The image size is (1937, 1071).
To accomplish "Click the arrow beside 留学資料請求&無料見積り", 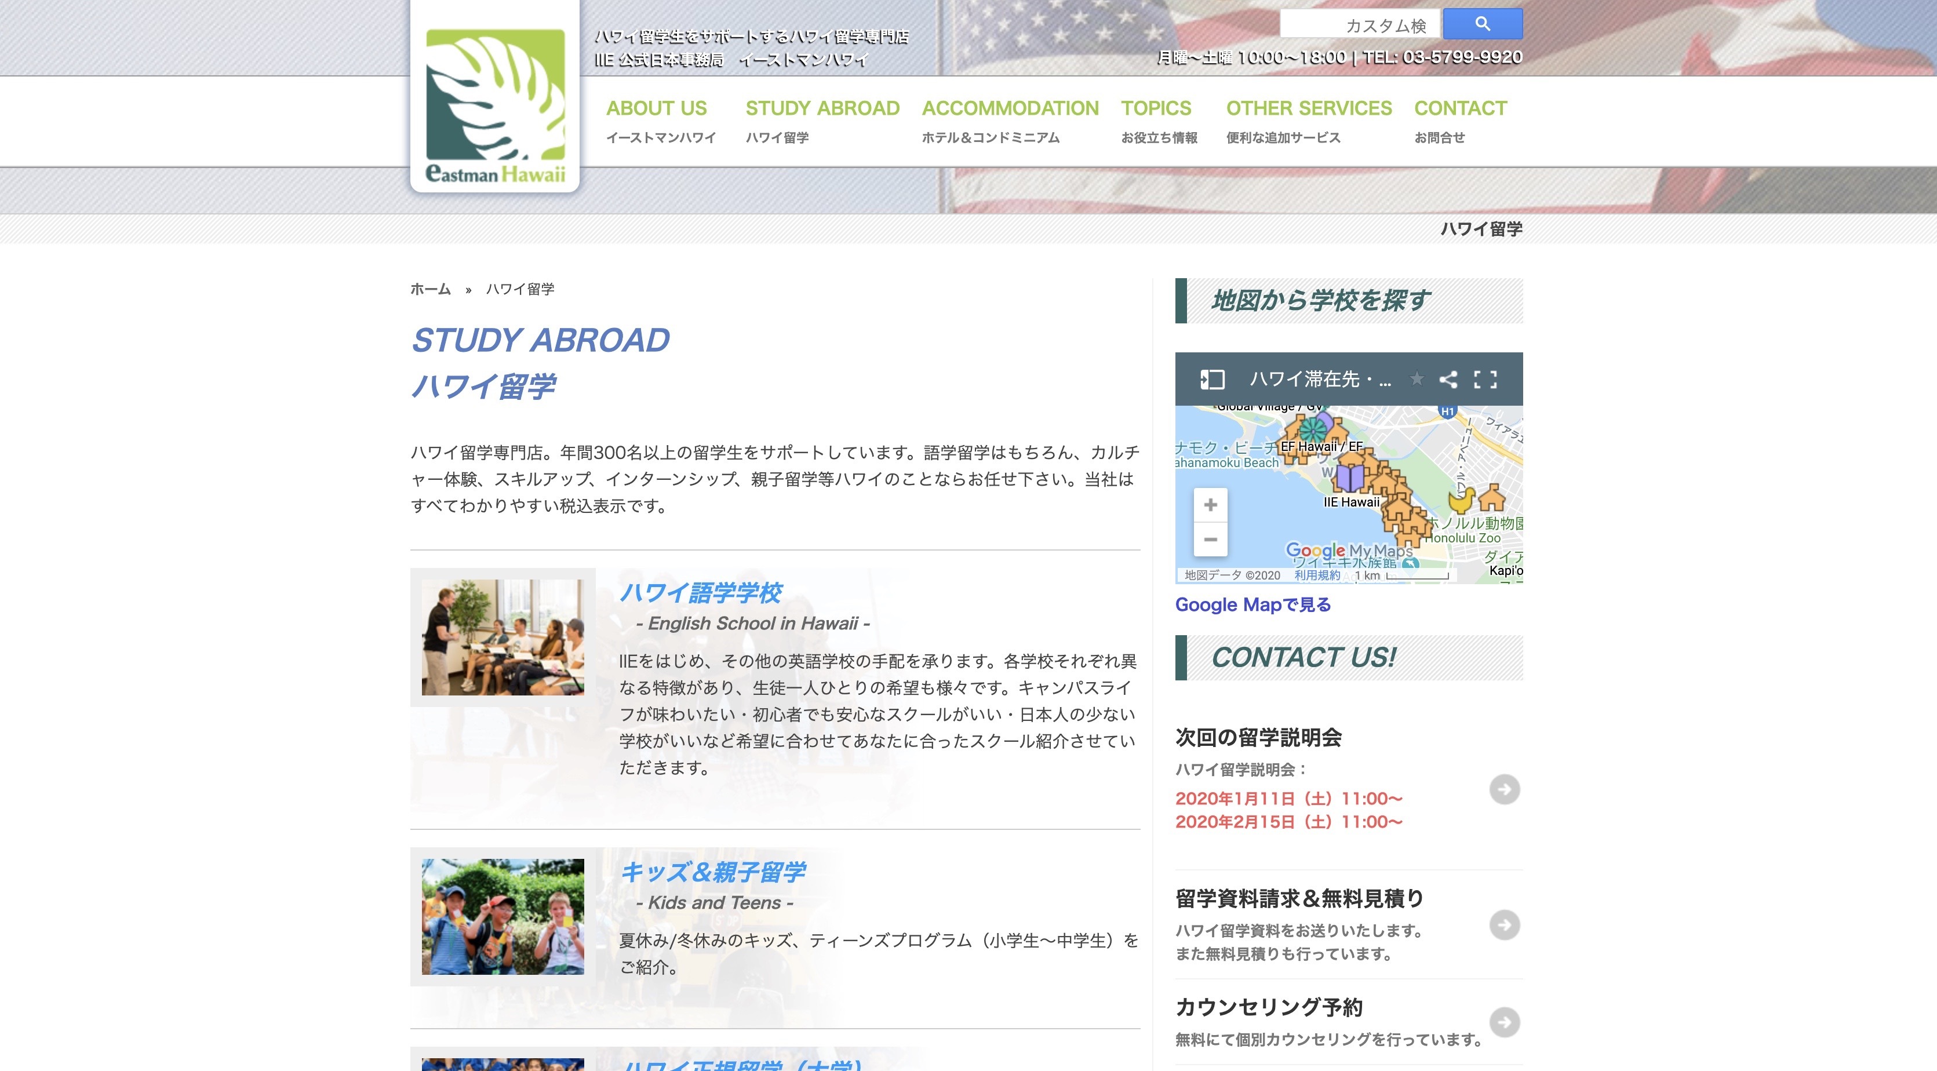I will (1504, 924).
